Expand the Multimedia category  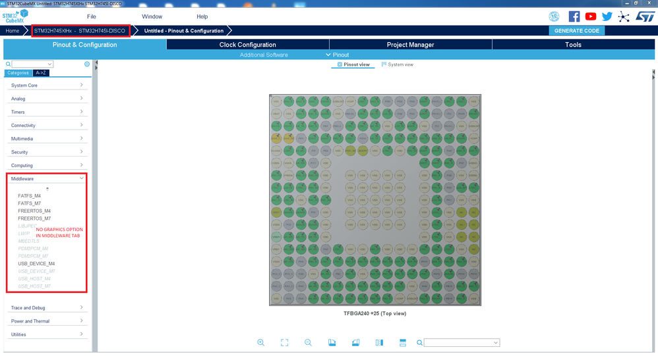(47, 139)
